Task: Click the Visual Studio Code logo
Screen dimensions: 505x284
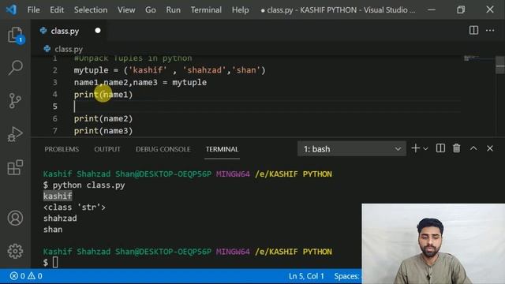Action: (12, 9)
